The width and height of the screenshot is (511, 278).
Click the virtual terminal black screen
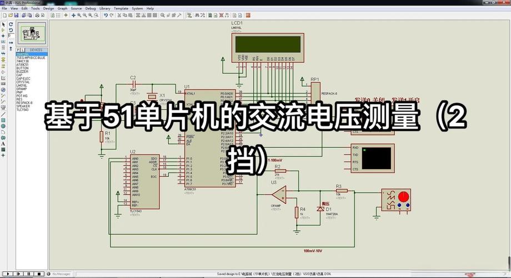point(377,158)
